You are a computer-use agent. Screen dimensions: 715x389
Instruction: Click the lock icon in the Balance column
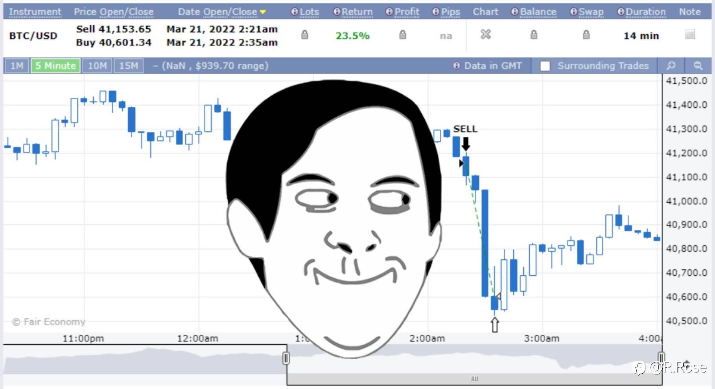(534, 35)
